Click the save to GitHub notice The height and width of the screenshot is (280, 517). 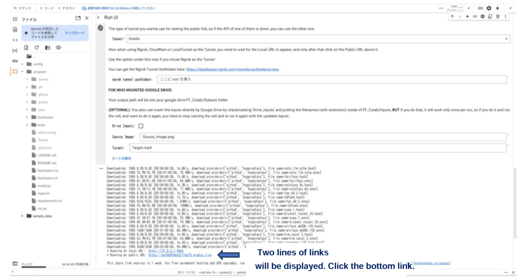click(118, 8)
